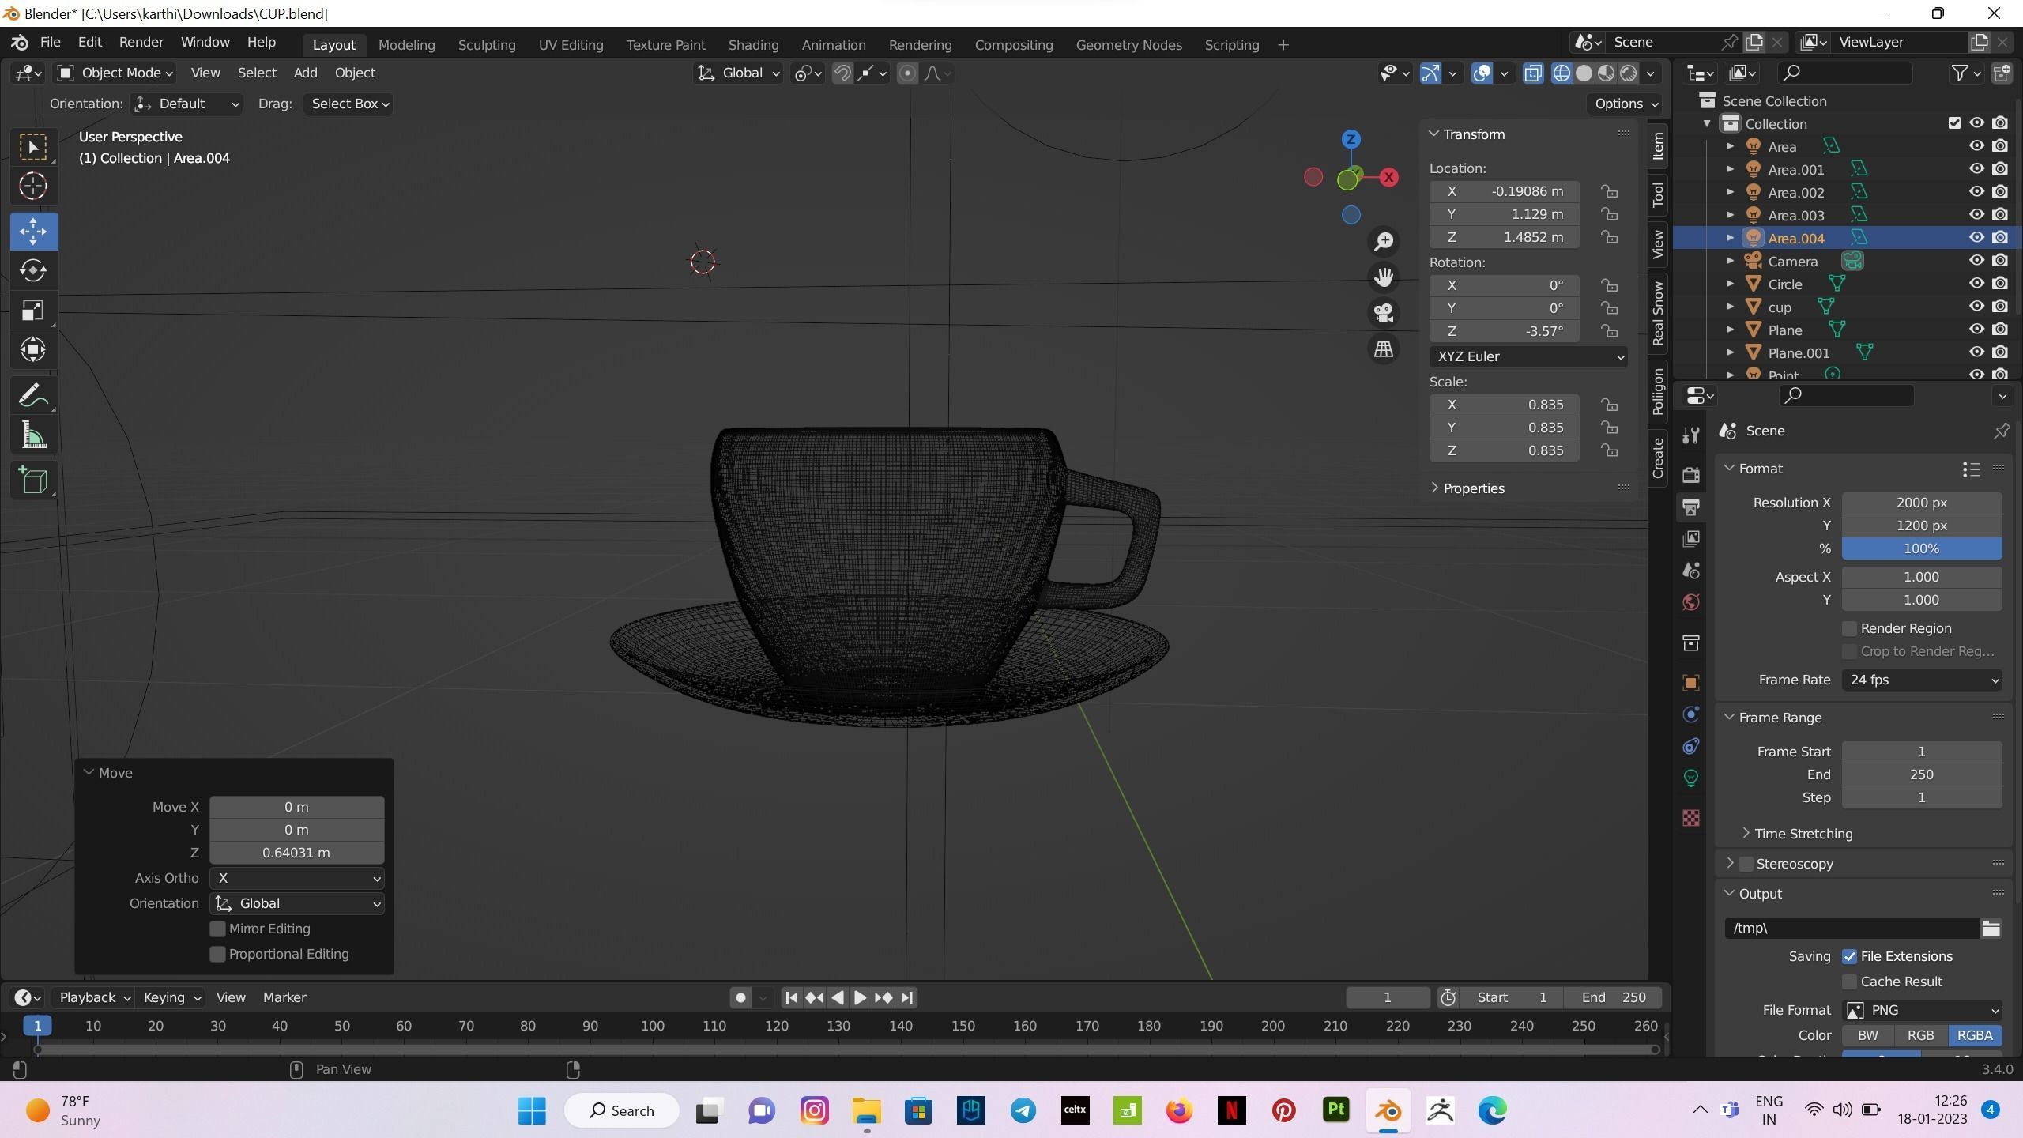Open the Output properties tab

(1691, 507)
